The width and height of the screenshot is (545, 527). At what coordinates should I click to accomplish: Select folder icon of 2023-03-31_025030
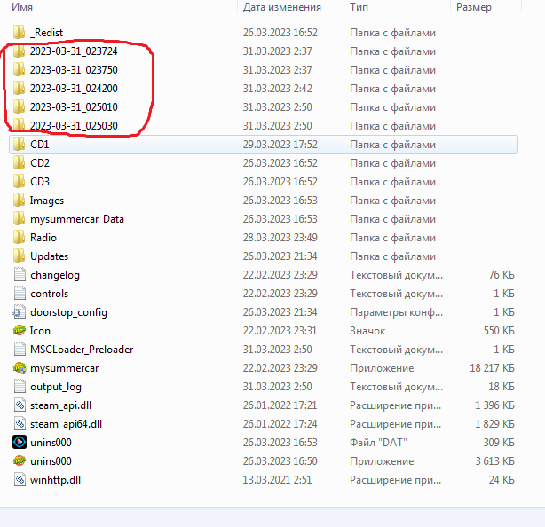[x=20, y=125]
